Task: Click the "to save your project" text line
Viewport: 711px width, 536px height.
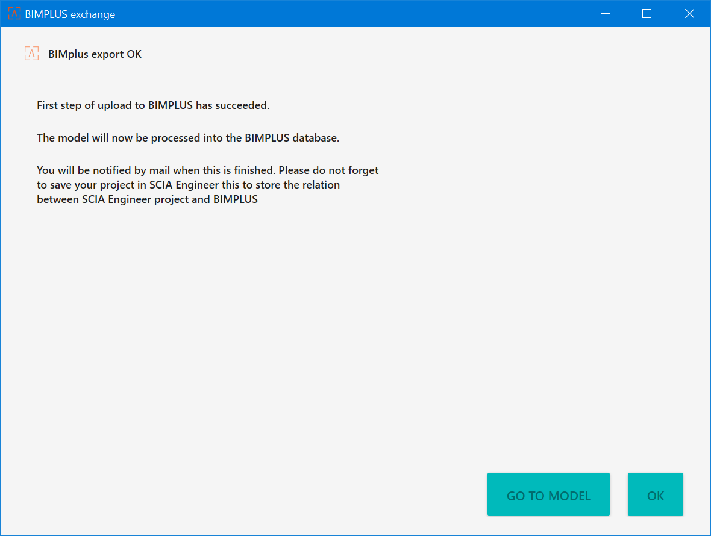Action: 188,185
